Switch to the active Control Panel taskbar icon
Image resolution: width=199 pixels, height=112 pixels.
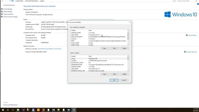tap(74, 110)
